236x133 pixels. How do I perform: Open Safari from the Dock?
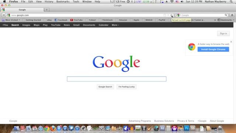coord(41,128)
